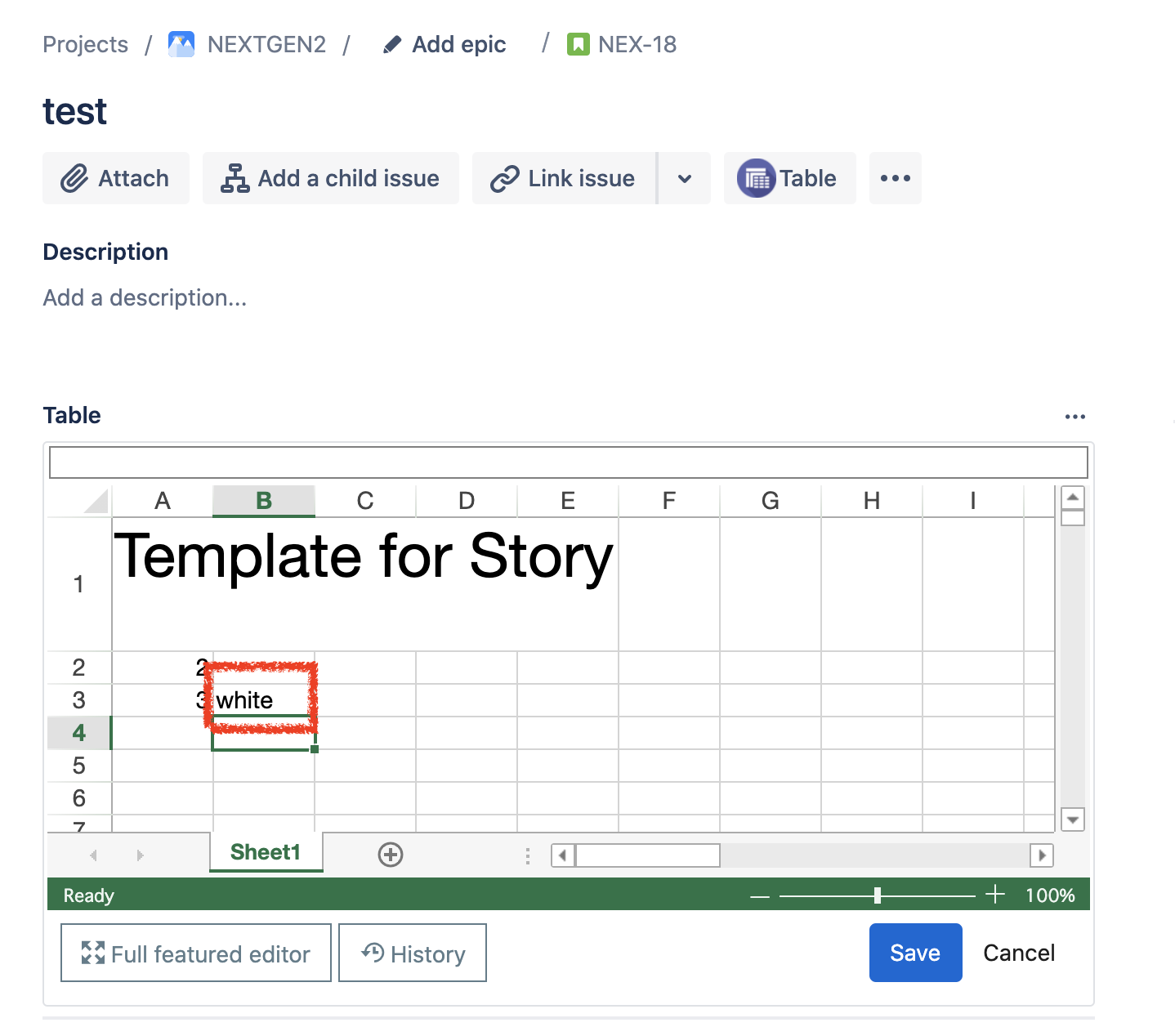The height and width of the screenshot is (1036, 1175).
Task: Click the zoom out minus icon
Action: 758,895
